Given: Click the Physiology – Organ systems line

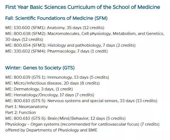Looking at the screenshot, I should 82,124.
